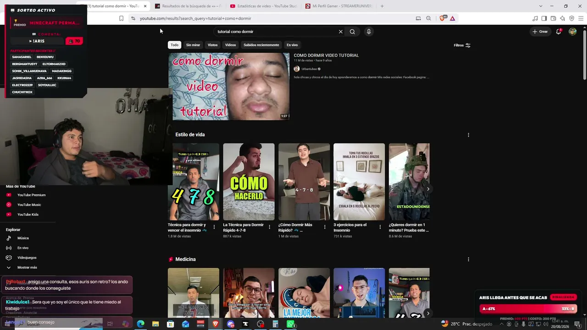Click the YouTube search magnifier button
This screenshot has height=330, width=587.
[x=352, y=32]
